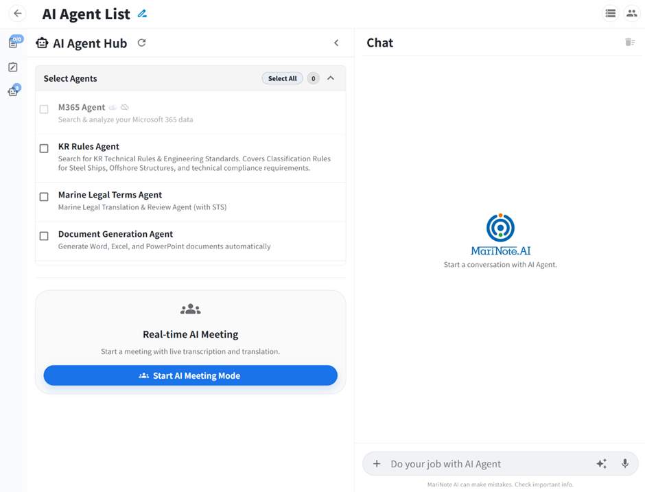The image size is (645, 492).
Task: Clear chat with the delete icon
Action: pos(629,43)
